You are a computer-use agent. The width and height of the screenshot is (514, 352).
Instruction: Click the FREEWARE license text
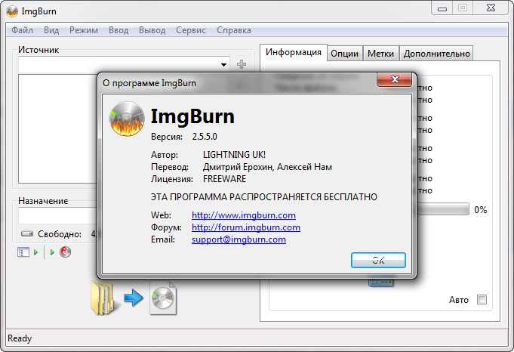225,179
